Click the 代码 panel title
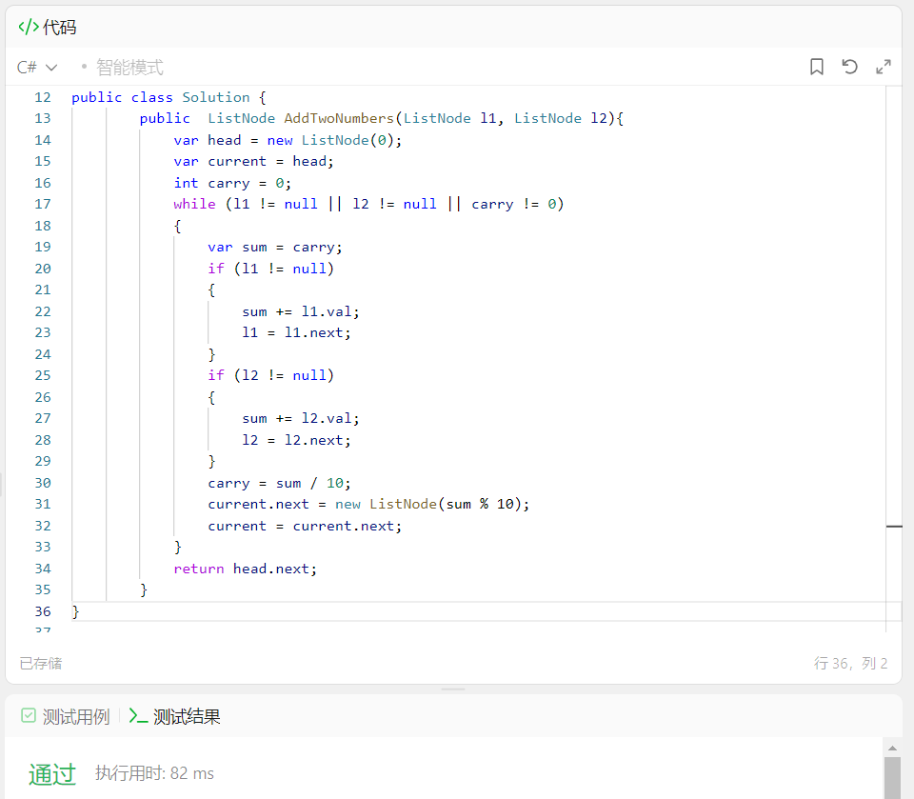Screen dimensions: 914x799 [x=59, y=28]
